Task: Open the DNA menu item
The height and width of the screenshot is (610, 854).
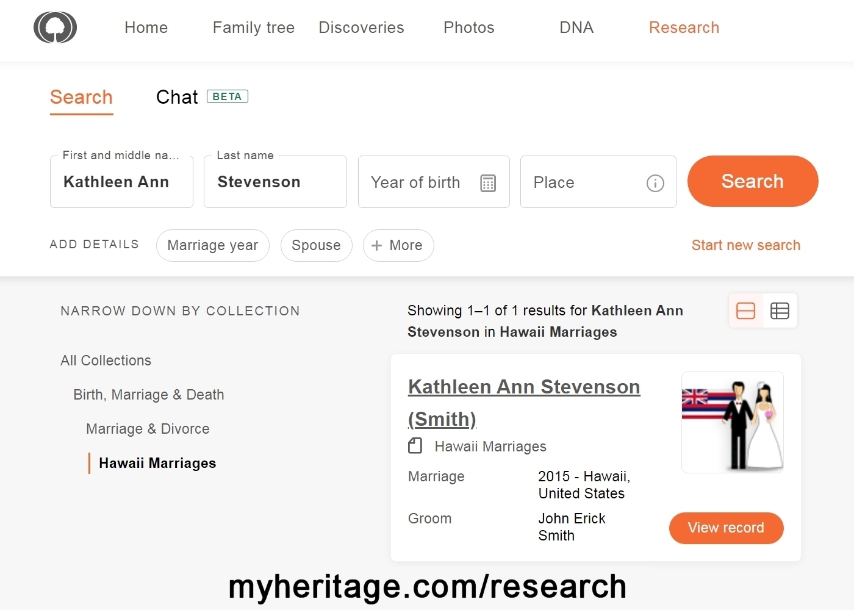Action: click(576, 27)
